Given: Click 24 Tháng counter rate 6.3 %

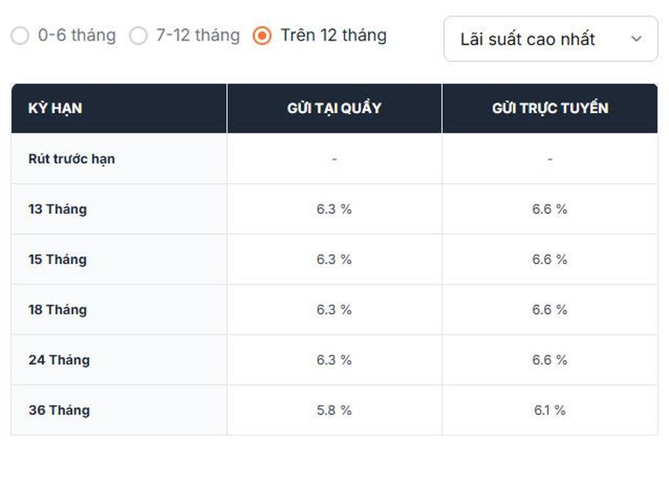Looking at the screenshot, I should 334,360.
